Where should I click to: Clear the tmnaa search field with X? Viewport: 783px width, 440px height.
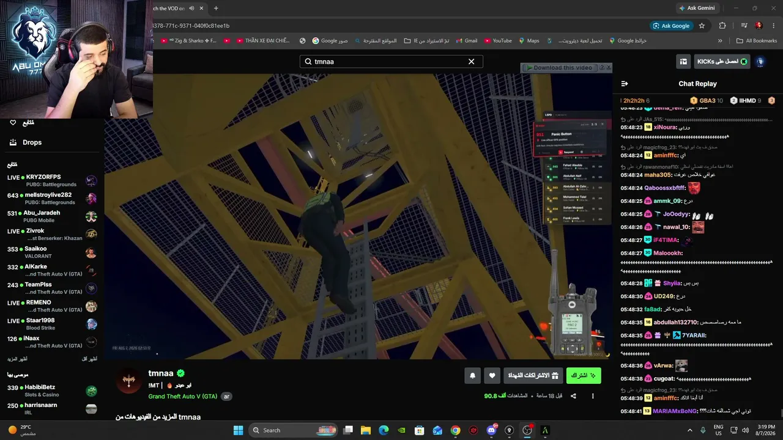(471, 62)
